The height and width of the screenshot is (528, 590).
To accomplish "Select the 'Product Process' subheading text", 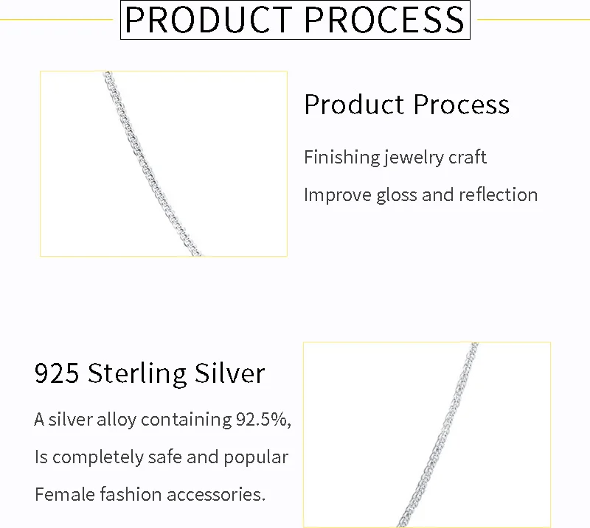I will tap(407, 104).
